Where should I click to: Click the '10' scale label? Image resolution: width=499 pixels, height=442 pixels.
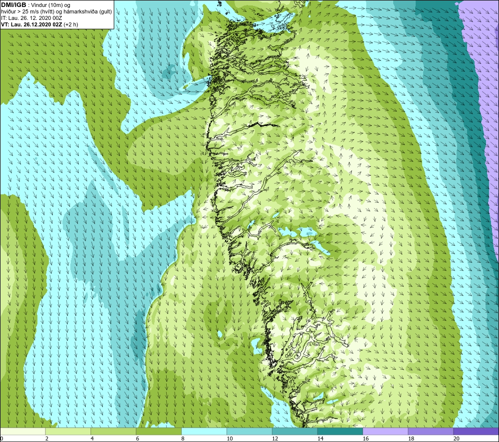tap(230, 439)
